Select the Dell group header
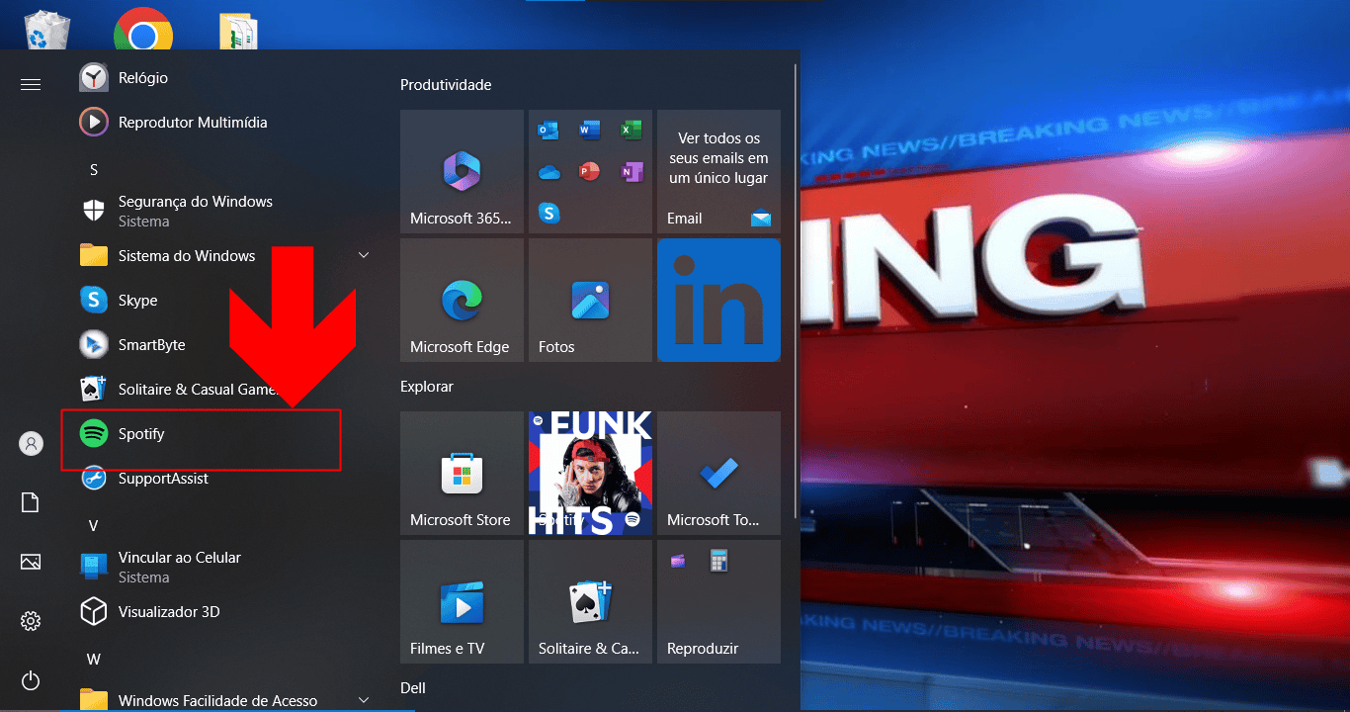 click(413, 688)
